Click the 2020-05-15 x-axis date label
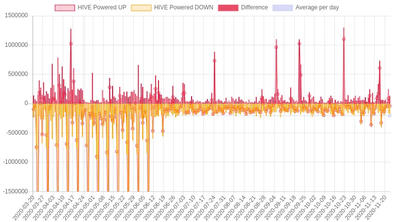 tap(104, 208)
